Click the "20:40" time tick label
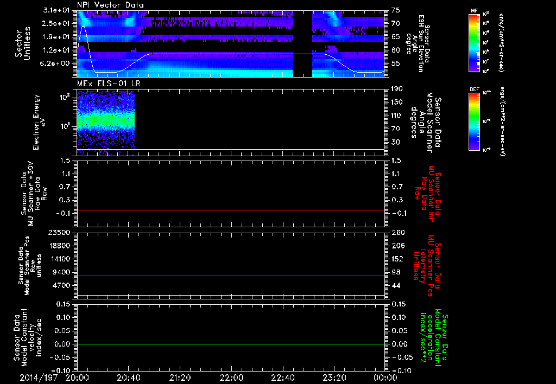Screen dimensions: 556x384 (x=128, y=377)
